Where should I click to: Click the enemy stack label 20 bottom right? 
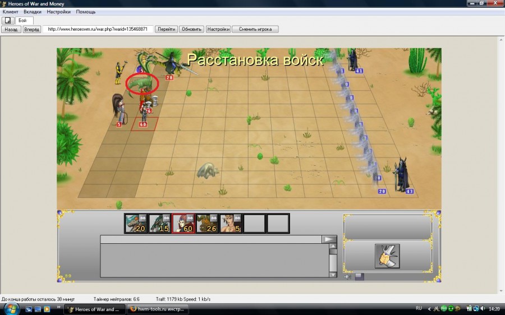382,192
